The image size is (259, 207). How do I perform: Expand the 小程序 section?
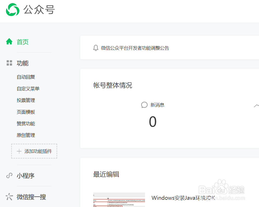[x=25, y=175]
